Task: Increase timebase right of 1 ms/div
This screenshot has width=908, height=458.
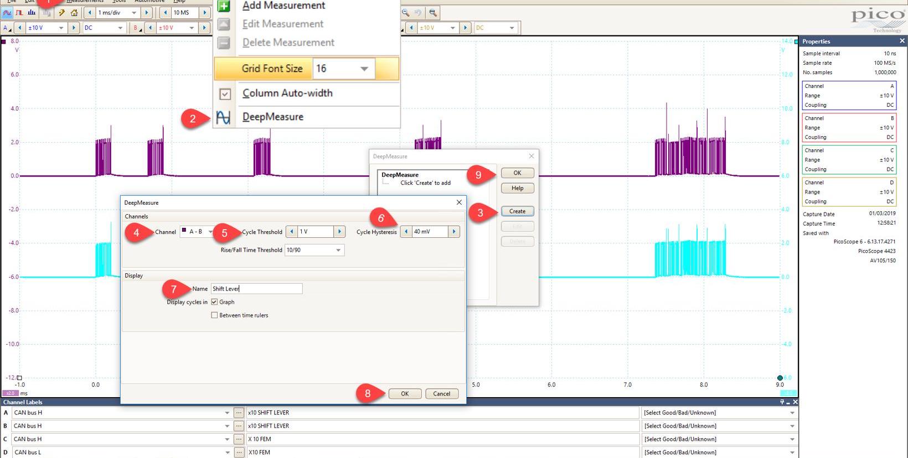Action: tap(146, 12)
